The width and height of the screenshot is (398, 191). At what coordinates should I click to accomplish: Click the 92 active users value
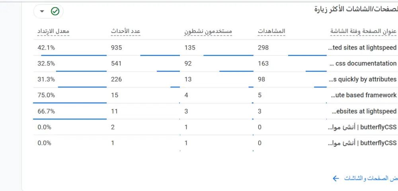pos(188,63)
